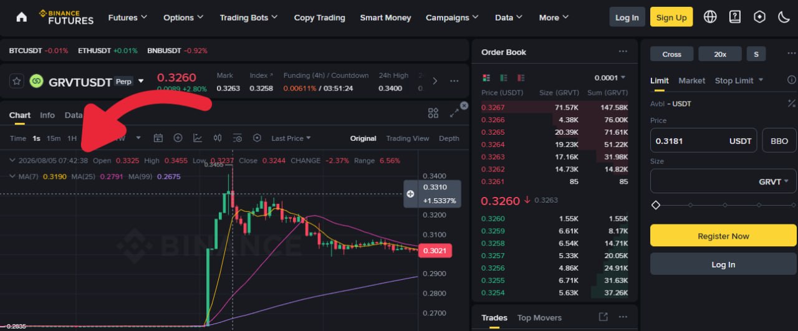Collapse the OHLC date info row
This screenshot has width=798, height=331.
pyautogui.click(x=13, y=160)
